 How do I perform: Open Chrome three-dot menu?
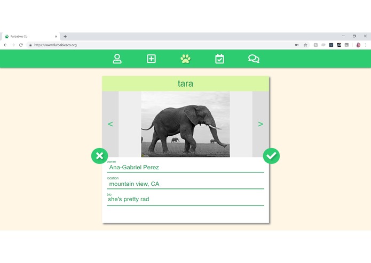(366, 45)
